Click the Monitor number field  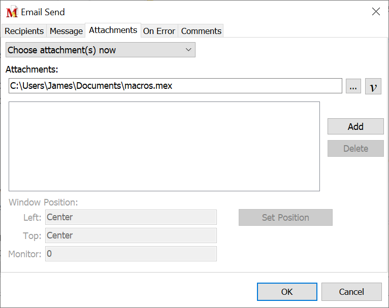[131, 254]
